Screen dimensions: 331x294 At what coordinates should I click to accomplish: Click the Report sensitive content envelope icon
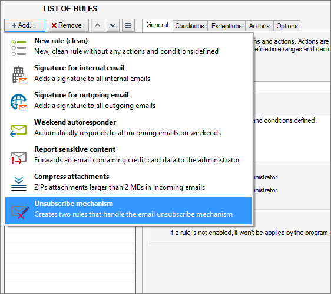click(19, 158)
